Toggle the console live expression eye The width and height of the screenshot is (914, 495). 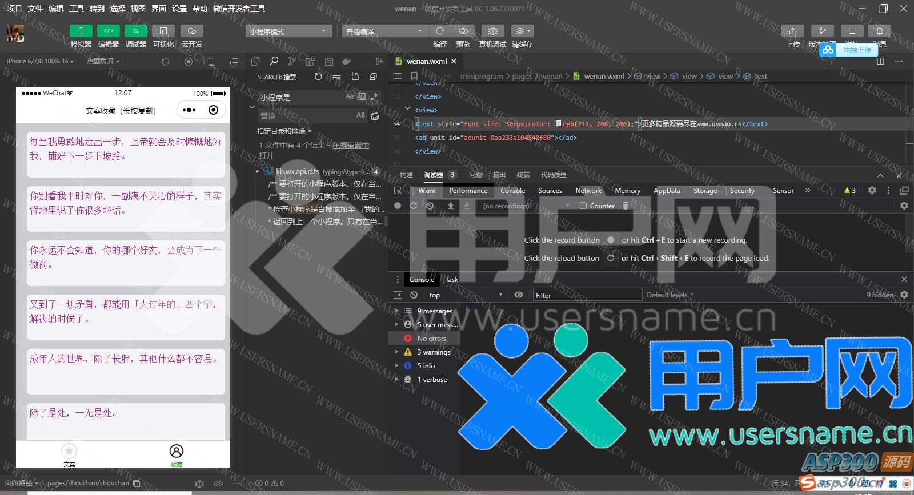click(x=518, y=295)
